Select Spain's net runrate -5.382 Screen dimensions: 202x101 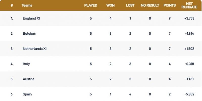[189, 94]
